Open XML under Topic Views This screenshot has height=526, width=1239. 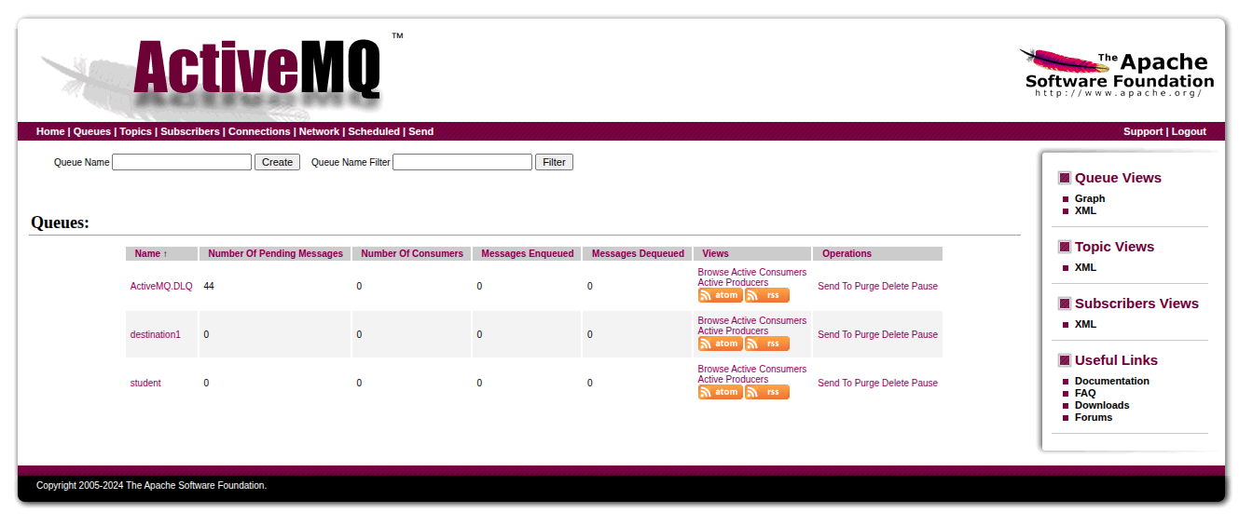[1085, 267]
